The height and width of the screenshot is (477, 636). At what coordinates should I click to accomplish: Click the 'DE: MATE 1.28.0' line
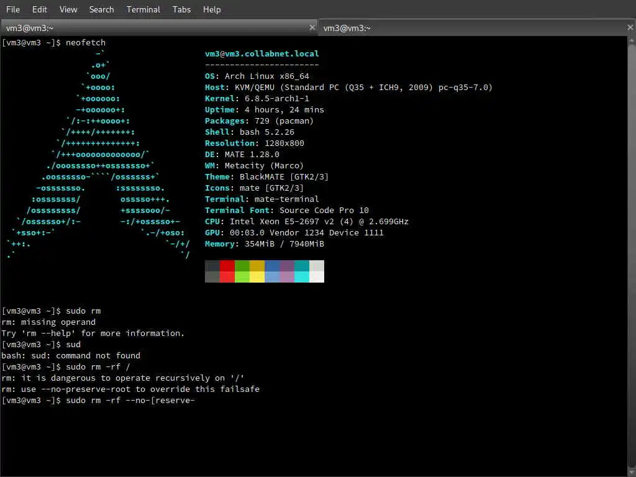[242, 154]
